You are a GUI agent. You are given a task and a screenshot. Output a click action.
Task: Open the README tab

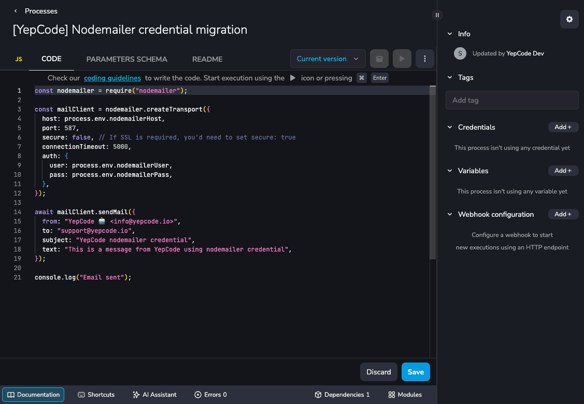pos(207,59)
